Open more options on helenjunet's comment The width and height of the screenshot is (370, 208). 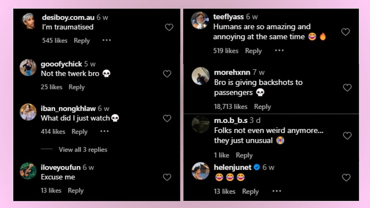coord(277,191)
